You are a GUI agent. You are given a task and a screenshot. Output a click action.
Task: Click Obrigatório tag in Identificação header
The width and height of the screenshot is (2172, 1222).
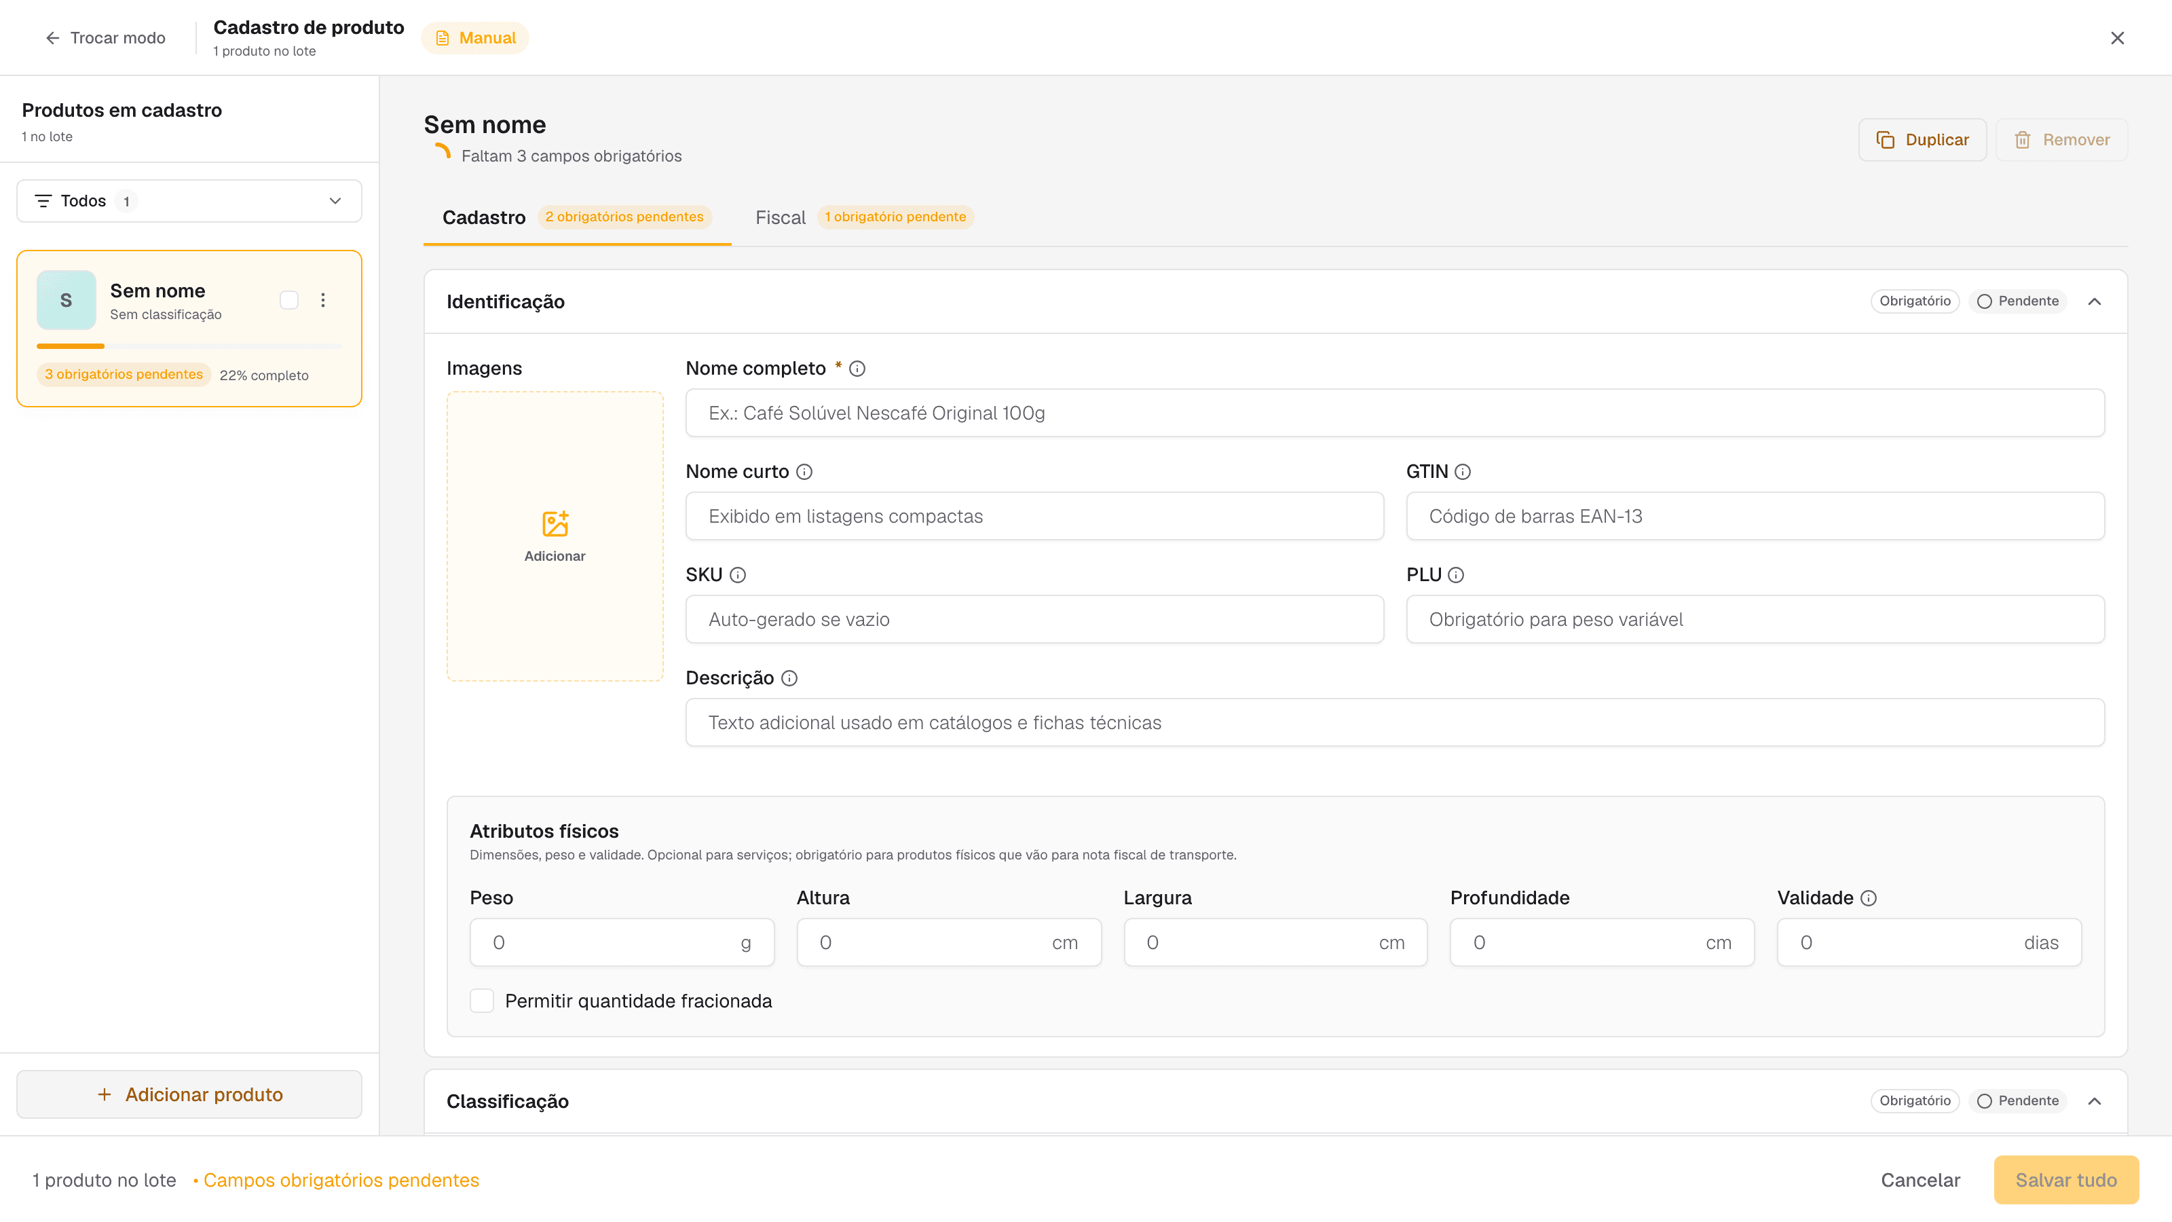coord(1915,302)
